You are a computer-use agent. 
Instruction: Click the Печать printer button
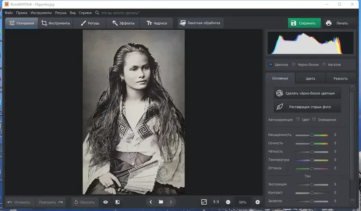[337, 23]
